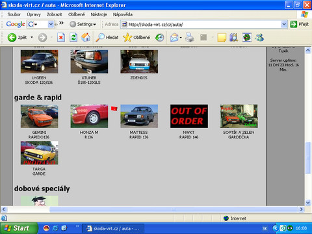Click the NWKT RAPID 146 link text
This screenshot has height=234, width=312.
188,135
